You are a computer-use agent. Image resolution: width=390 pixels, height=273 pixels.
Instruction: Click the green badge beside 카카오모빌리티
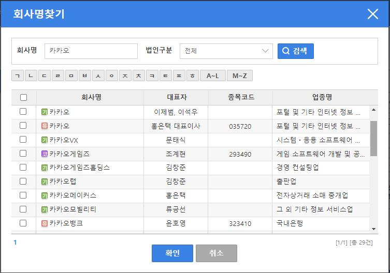(45, 209)
